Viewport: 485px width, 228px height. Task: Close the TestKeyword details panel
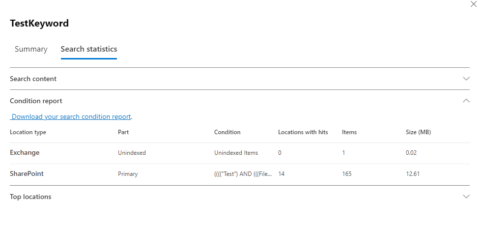(474, 4)
